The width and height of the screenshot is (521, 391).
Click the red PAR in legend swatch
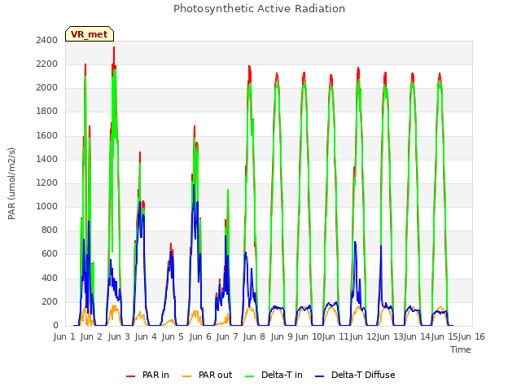coord(130,376)
